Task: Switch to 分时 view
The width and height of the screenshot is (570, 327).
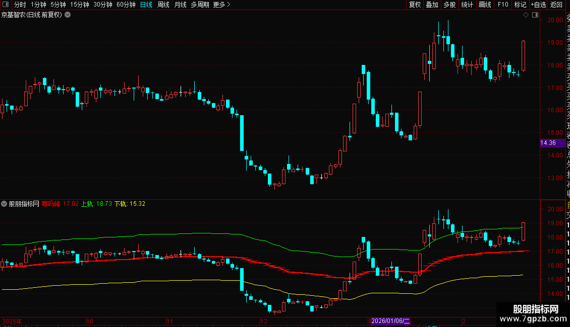Action: click(x=20, y=5)
